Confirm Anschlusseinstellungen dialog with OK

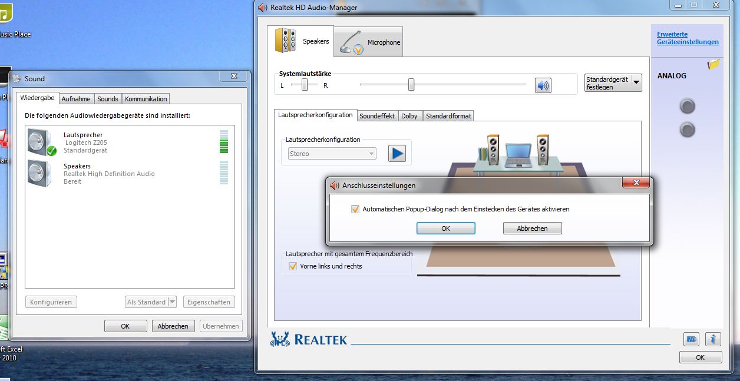(x=445, y=228)
